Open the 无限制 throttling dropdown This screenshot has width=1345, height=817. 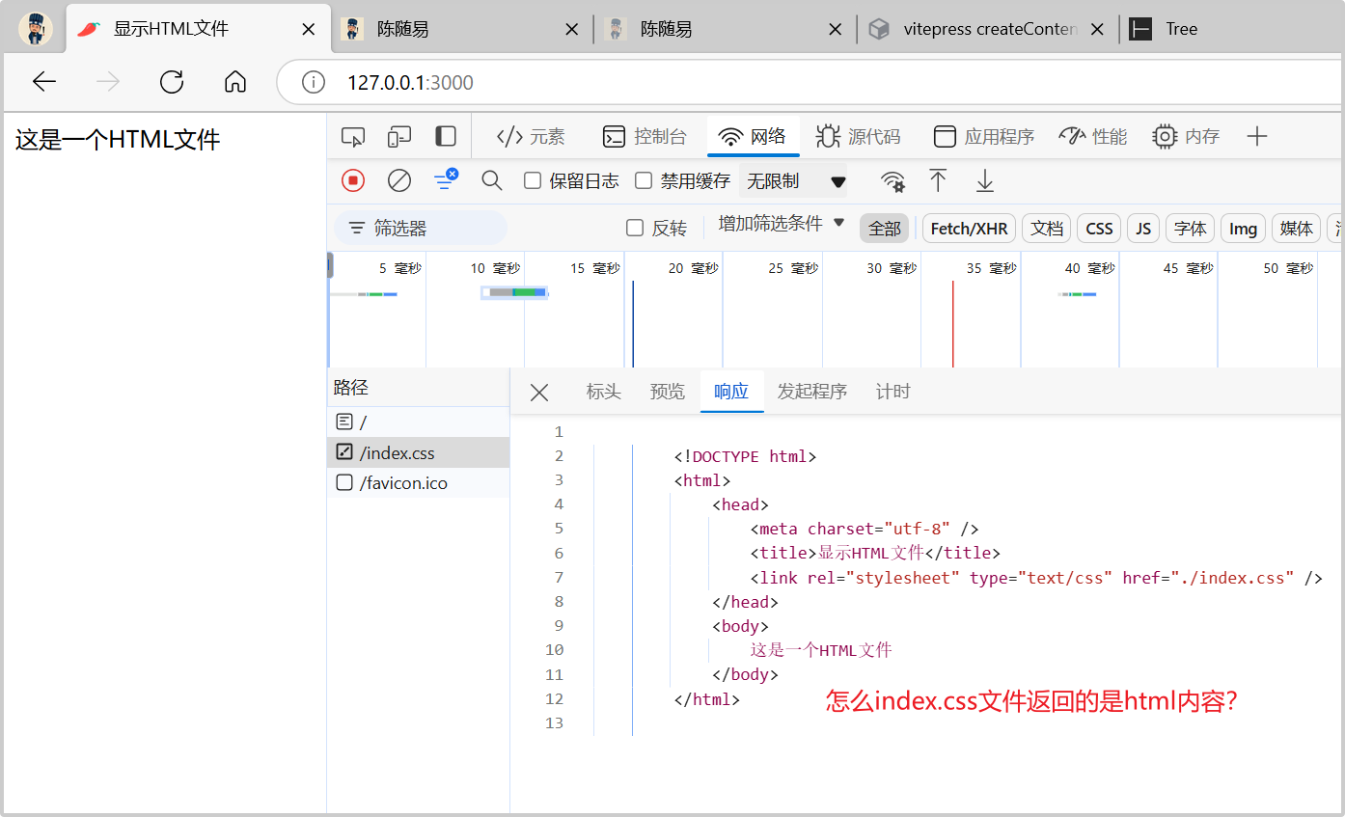tap(795, 180)
